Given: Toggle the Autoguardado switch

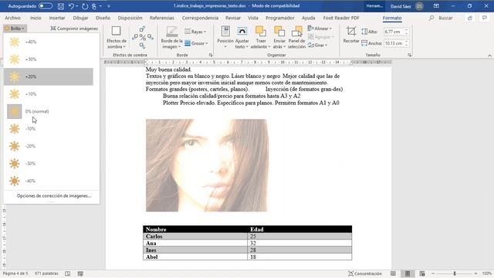Looking at the screenshot, I should [x=46, y=6].
